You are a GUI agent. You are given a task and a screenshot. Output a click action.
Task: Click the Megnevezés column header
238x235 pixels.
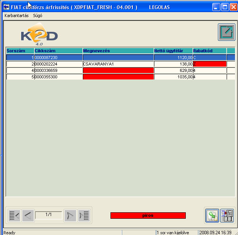pos(118,51)
